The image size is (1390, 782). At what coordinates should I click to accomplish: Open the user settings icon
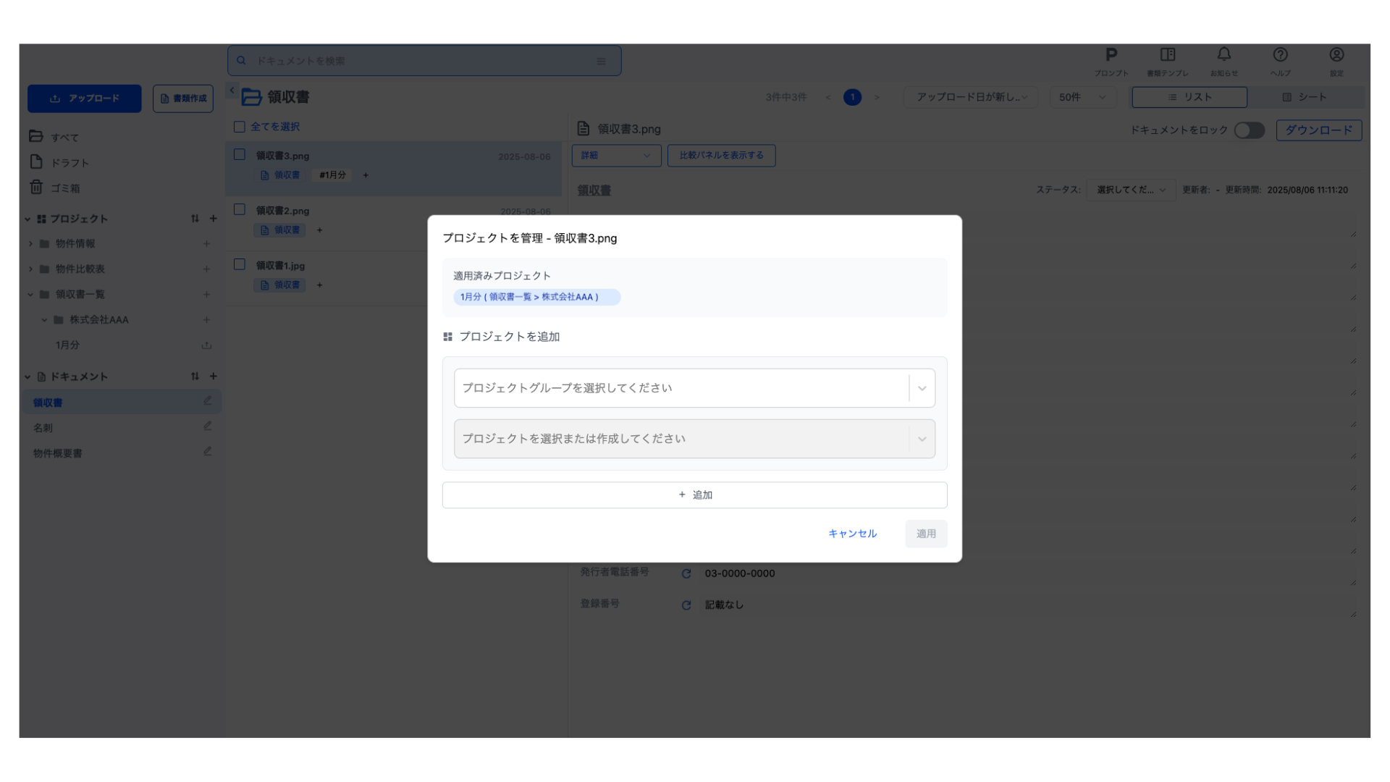click(x=1336, y=56)
